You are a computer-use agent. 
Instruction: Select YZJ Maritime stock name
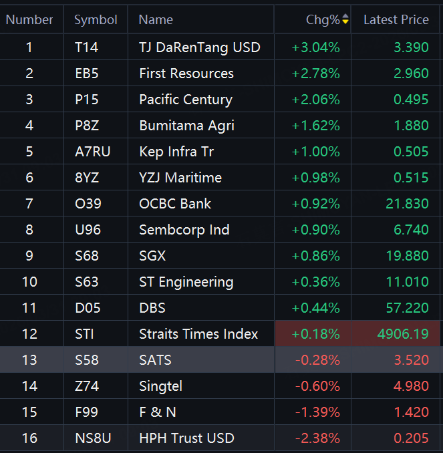pyautogui.click(x=180, y=177)
